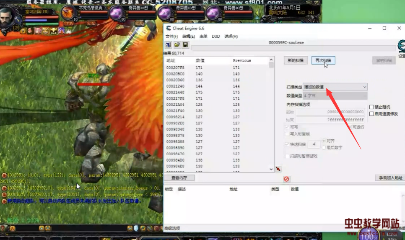The width and height of the screenshot is (405, 240).
Task: Toggle the 禁止随机 checkbox
Action: coord(371,107)
